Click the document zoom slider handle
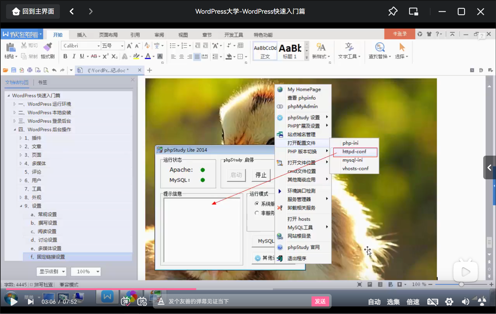 (461, 284)
